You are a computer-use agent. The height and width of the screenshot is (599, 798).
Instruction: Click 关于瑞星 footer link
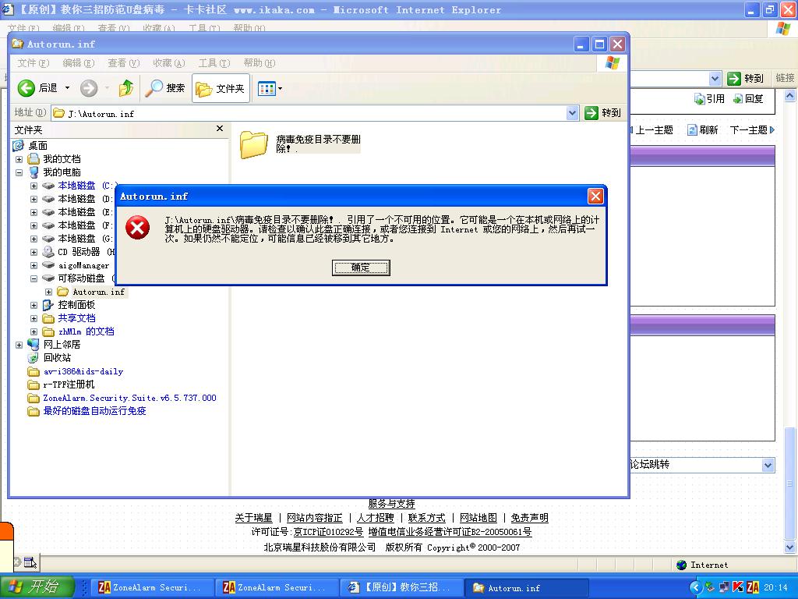pyautogui.click(x=253, y=518)
